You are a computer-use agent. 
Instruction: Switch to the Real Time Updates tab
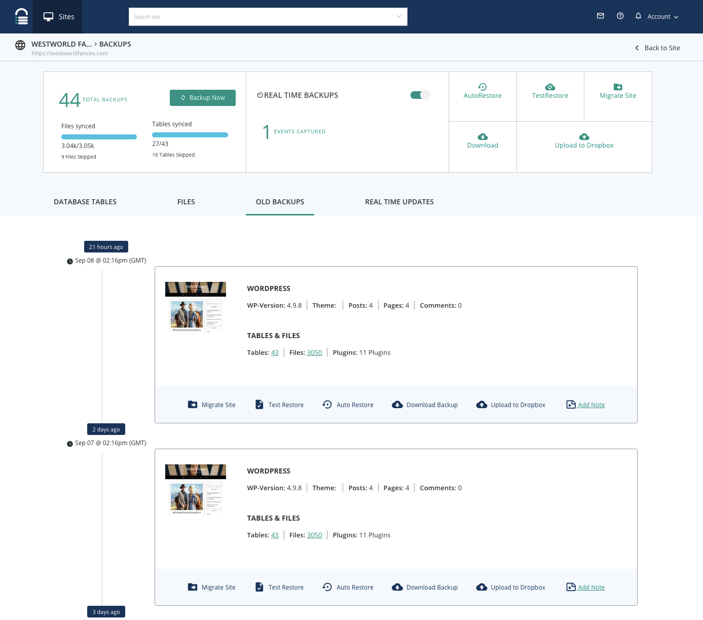coord(399,202)
